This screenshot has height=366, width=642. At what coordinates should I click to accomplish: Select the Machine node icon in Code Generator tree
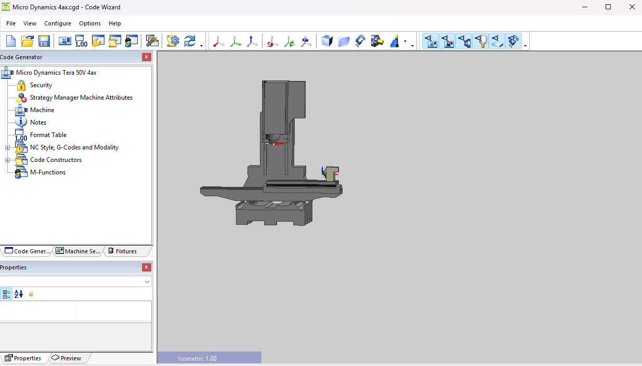(21, 110)
